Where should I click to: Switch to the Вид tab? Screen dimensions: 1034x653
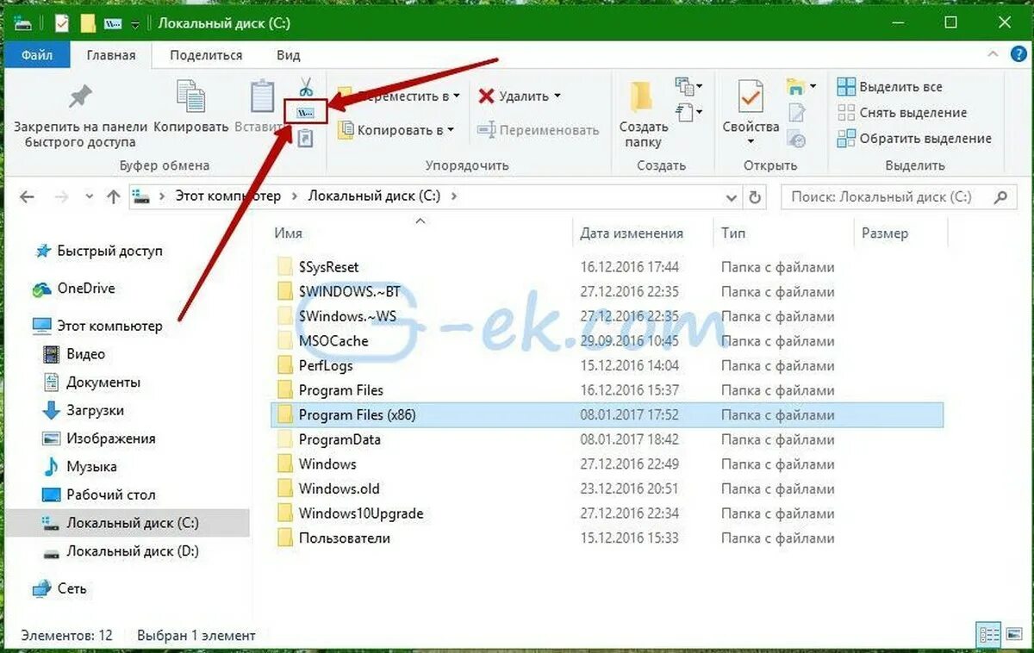(289, 55)
